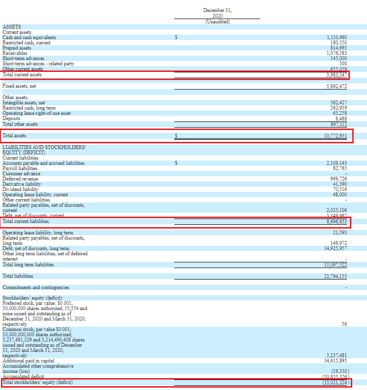Select the 'Total current liabilities' label
Viewport: 367px width, 390px height.
(x=26, y=221)
